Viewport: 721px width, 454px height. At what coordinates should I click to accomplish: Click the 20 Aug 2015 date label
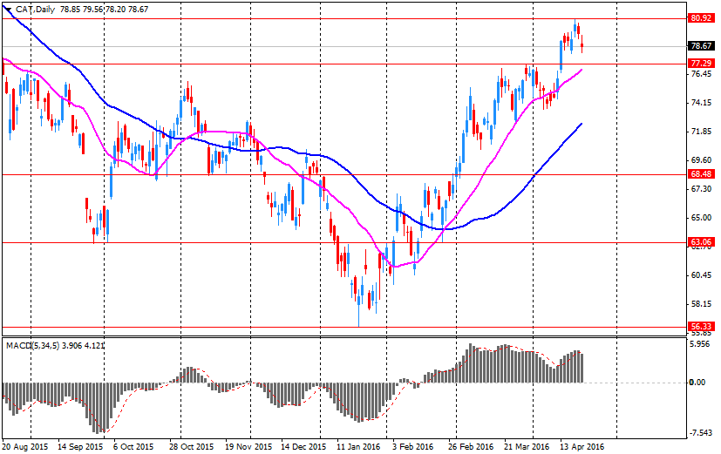(x=25, y=447)
